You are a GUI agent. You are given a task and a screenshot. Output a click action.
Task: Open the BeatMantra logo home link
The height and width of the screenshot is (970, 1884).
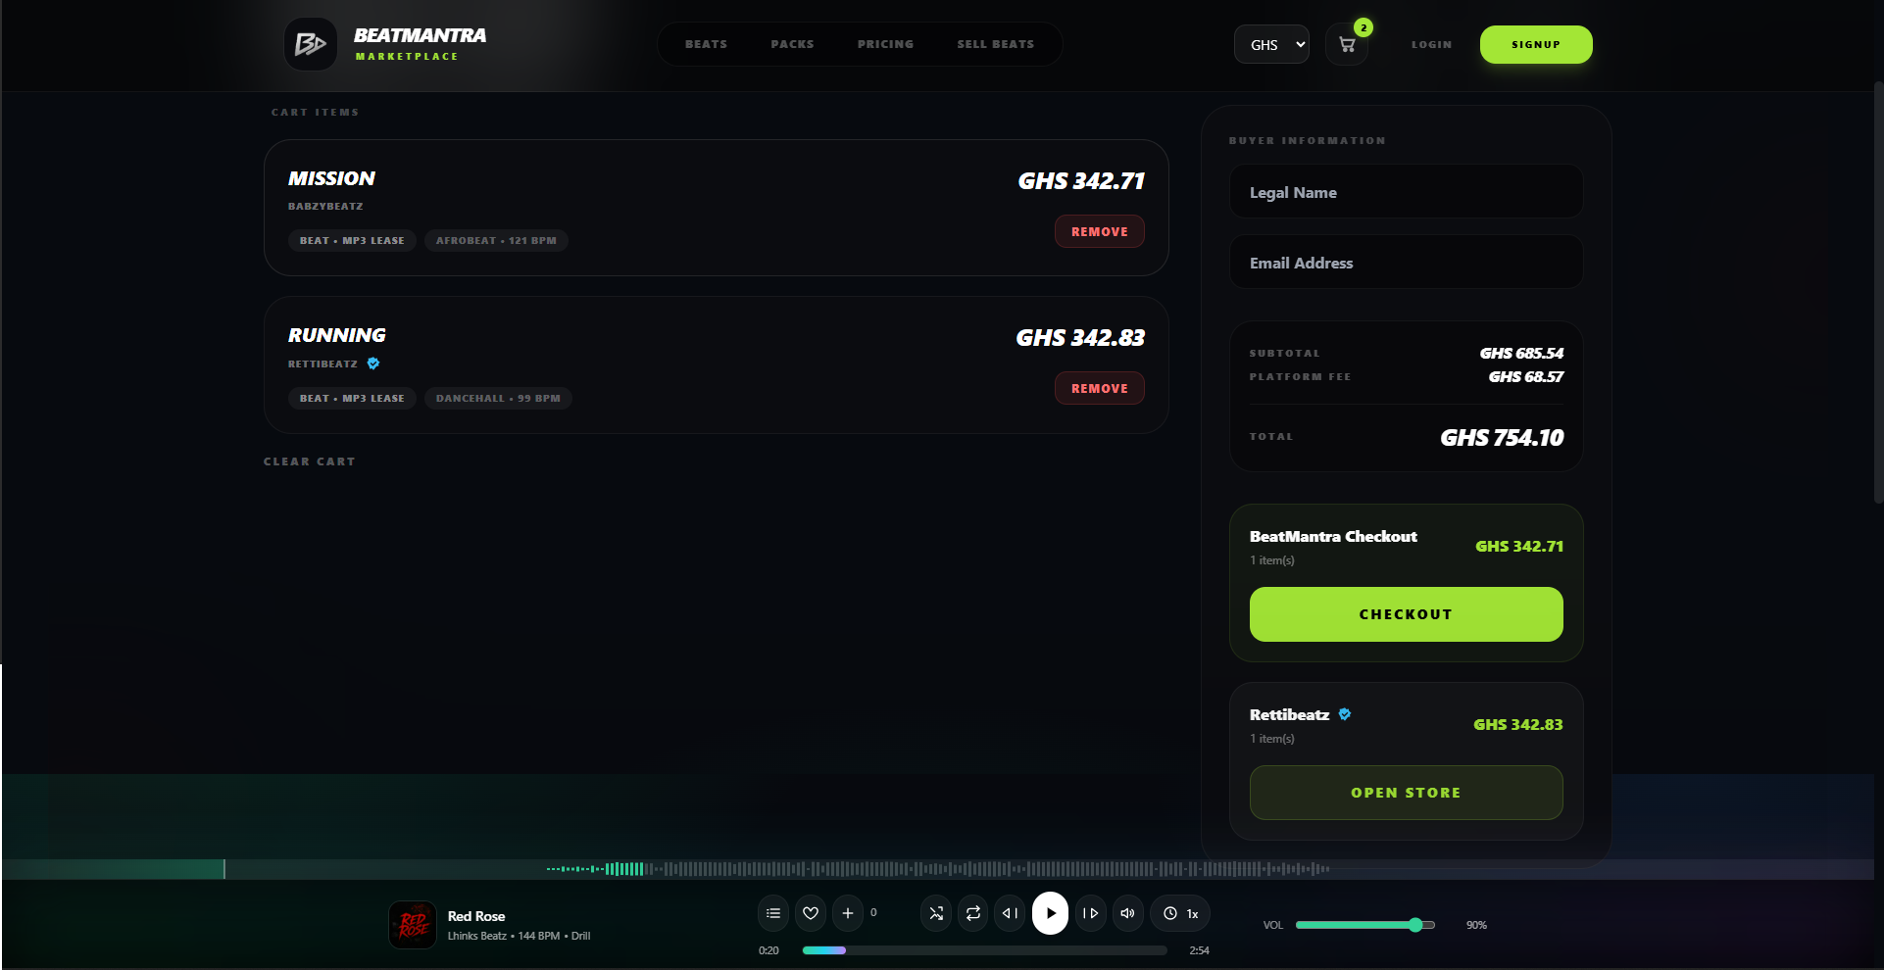pyautogui.click(x=385, y=44)
